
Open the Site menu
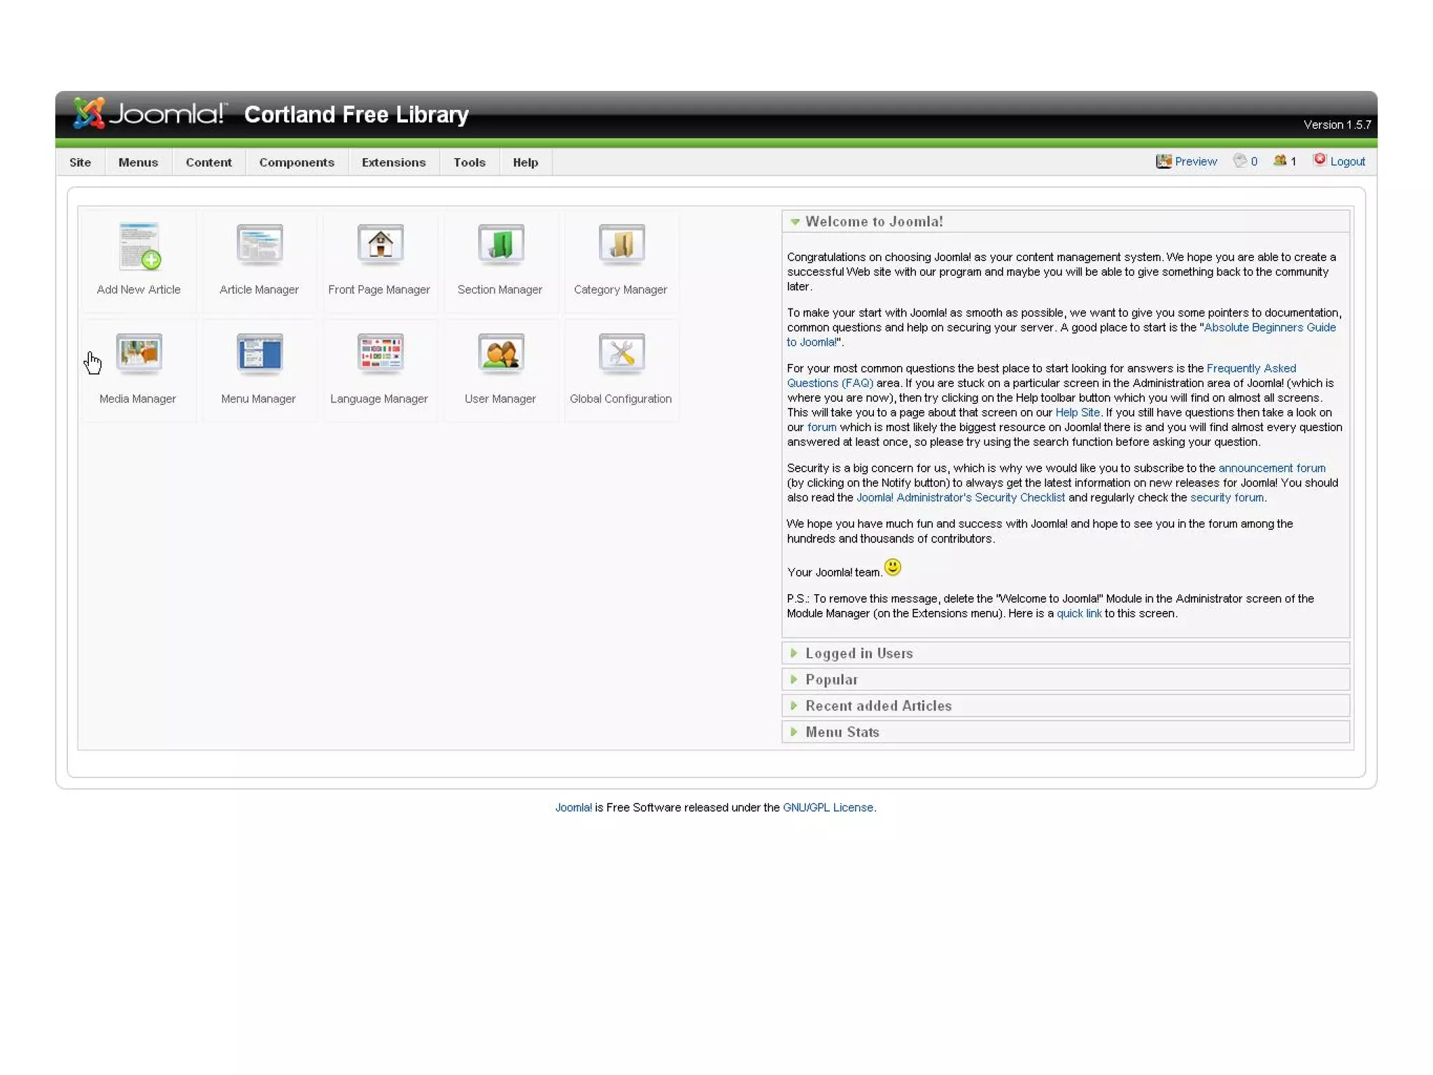click(x=80, y=162)
